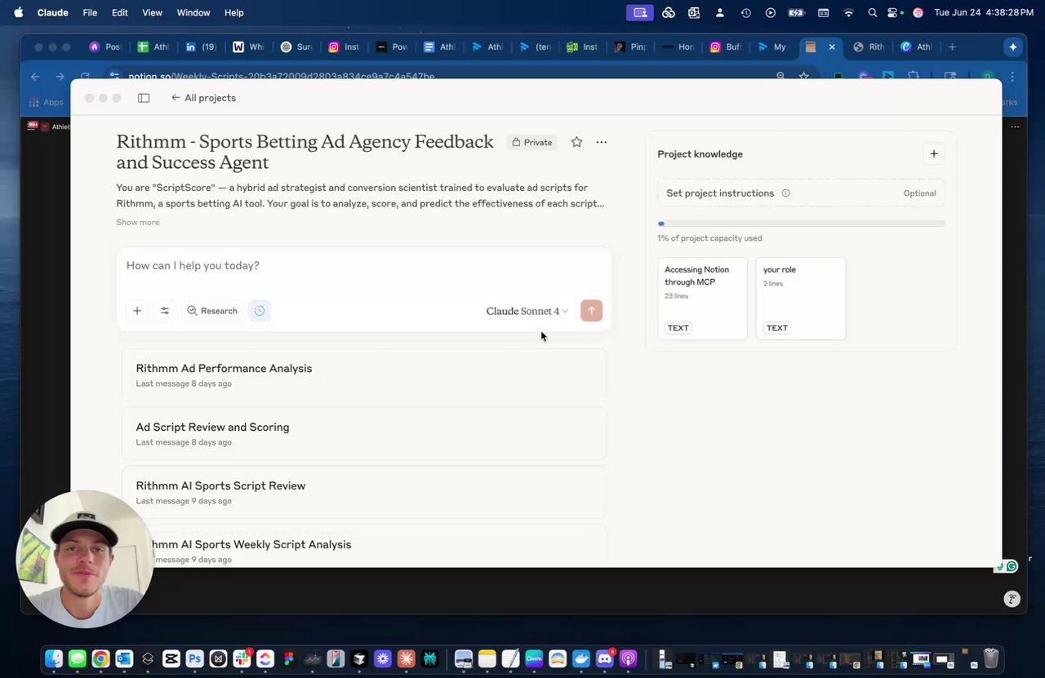Send the message with the arrow button
The width and height of the screenshot is (1045, 678).
(x=591, y=311)
